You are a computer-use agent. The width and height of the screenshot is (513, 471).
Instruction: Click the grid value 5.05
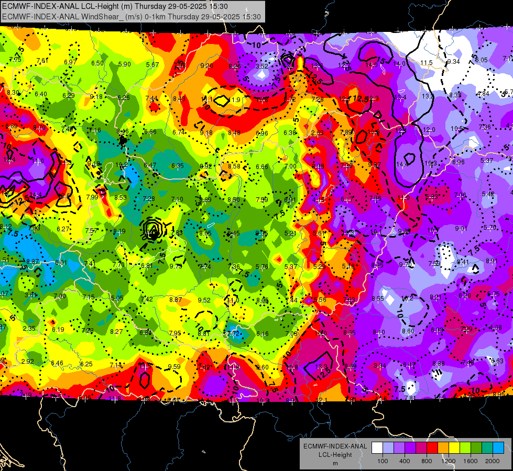click(x=117, y=298)
